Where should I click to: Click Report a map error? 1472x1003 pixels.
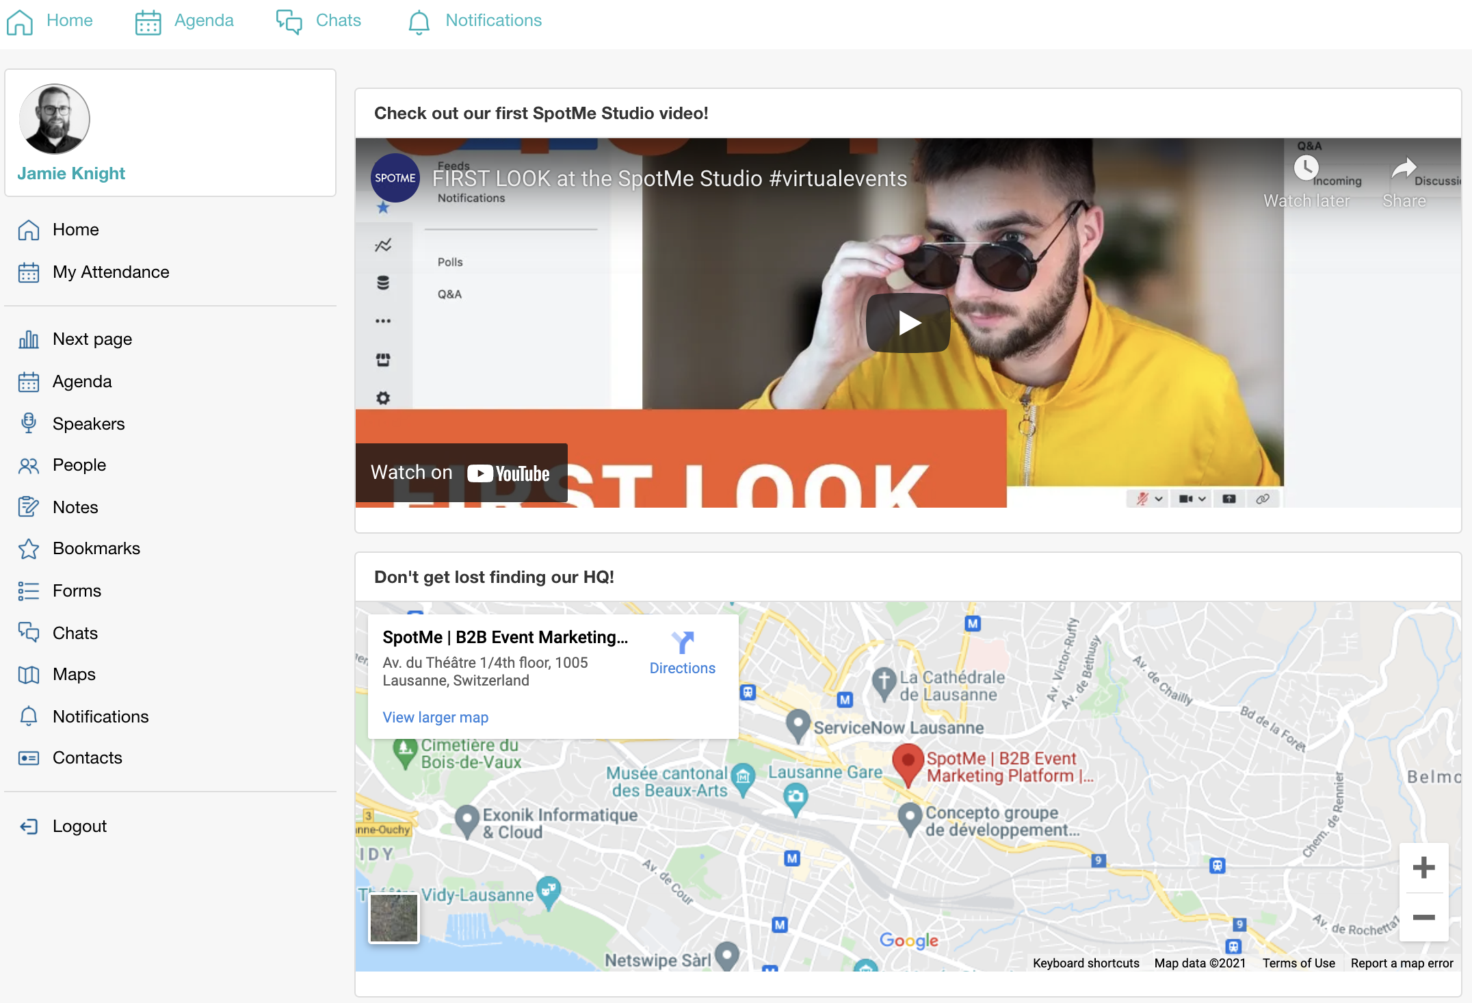pos(1402,963)
